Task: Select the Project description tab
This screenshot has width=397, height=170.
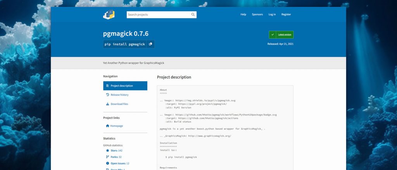Action: tap(125, 86)
